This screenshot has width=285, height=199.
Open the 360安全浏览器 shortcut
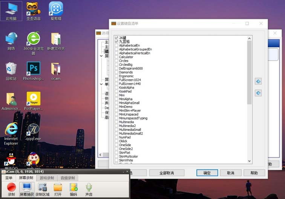pos(34,43)
